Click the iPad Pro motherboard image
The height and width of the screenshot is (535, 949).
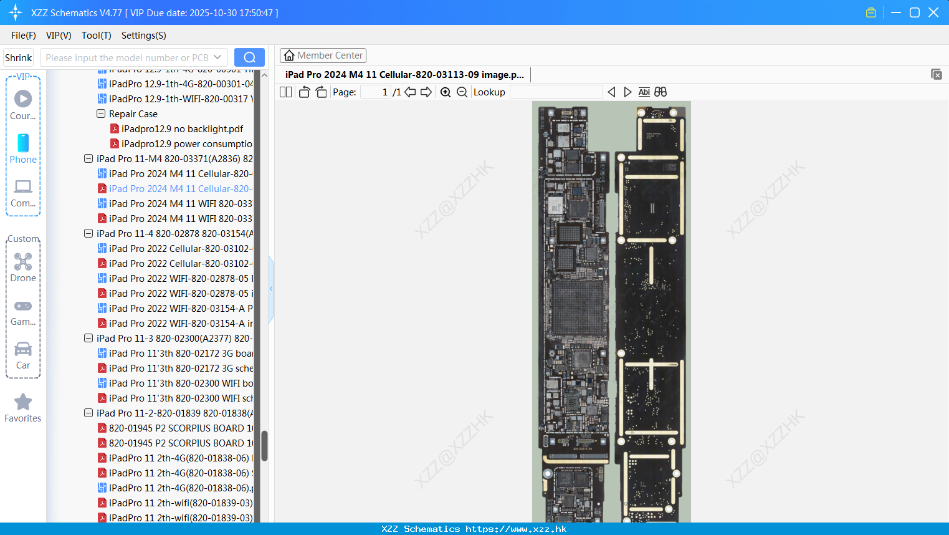pos(611,312)
